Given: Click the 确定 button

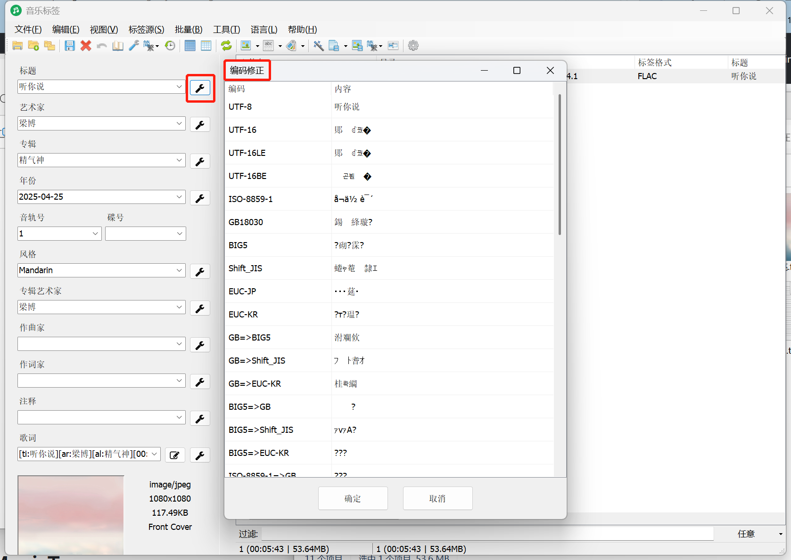Looking at the screenshot, I should 353,498.
